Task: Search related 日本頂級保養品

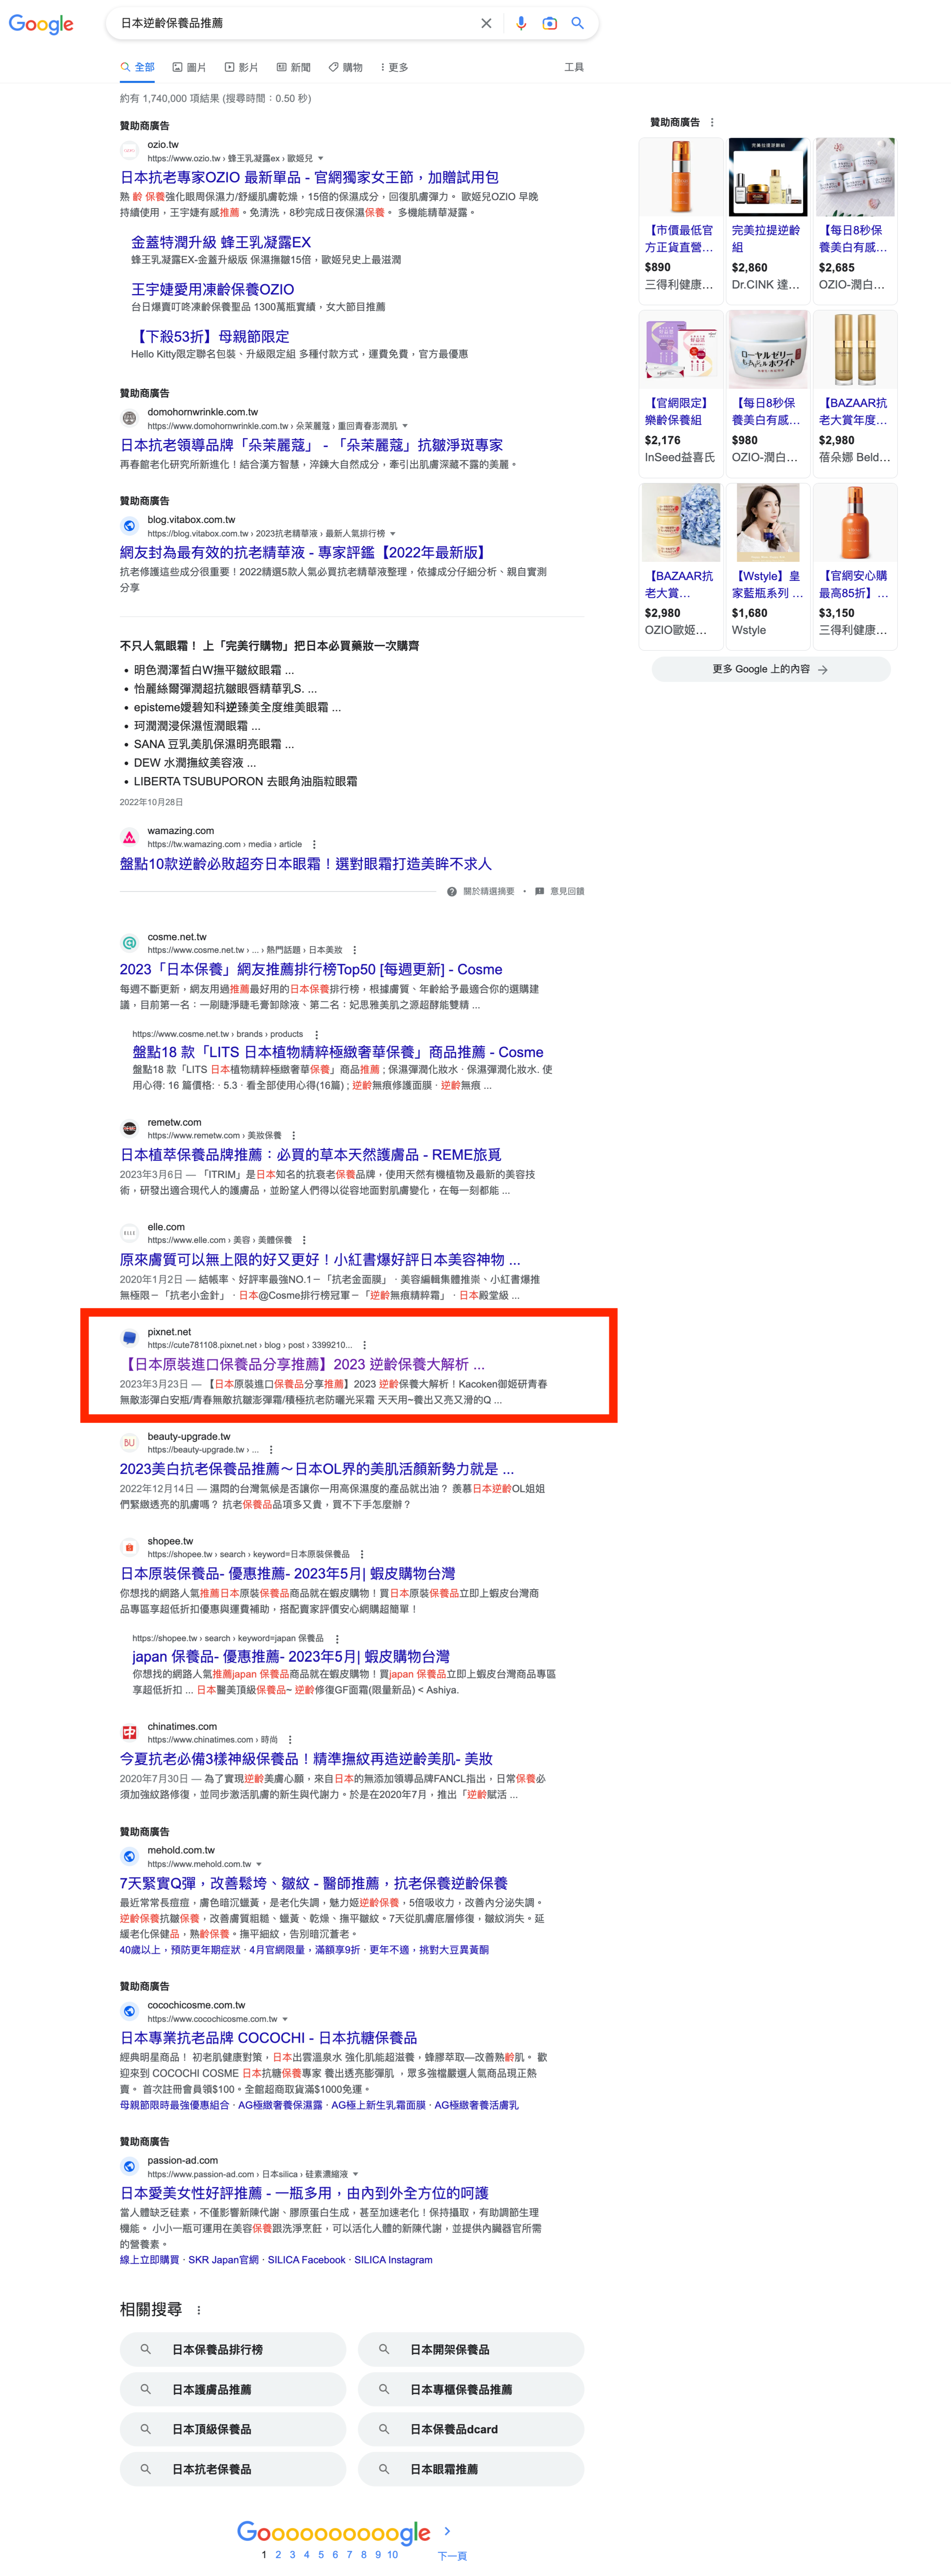Action: pos(233,2429)
